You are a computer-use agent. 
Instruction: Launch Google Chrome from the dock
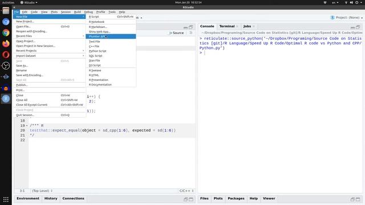pos(6,32)
